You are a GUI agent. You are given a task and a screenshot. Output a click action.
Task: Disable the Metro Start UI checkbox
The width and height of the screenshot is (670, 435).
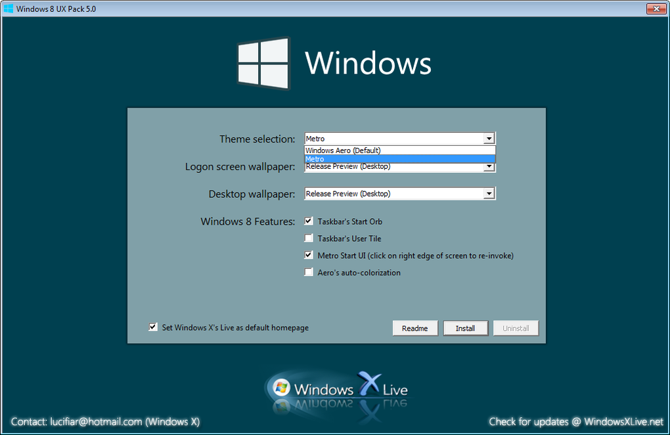point(309,255)
